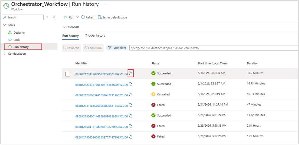
Task: Open run identifier ending 1478035CU00
Action: (x=102, y=137)
